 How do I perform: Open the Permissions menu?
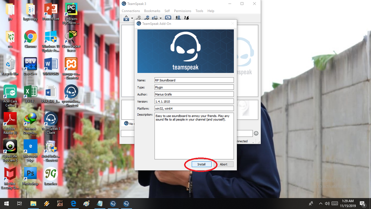click(x=183, y=11)
